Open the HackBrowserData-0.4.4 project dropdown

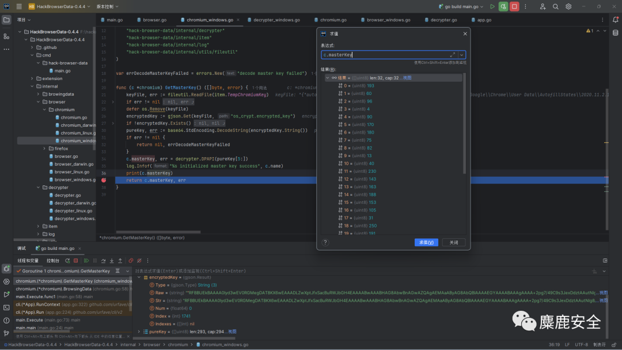pyautogui.click(x=59, y=6)
